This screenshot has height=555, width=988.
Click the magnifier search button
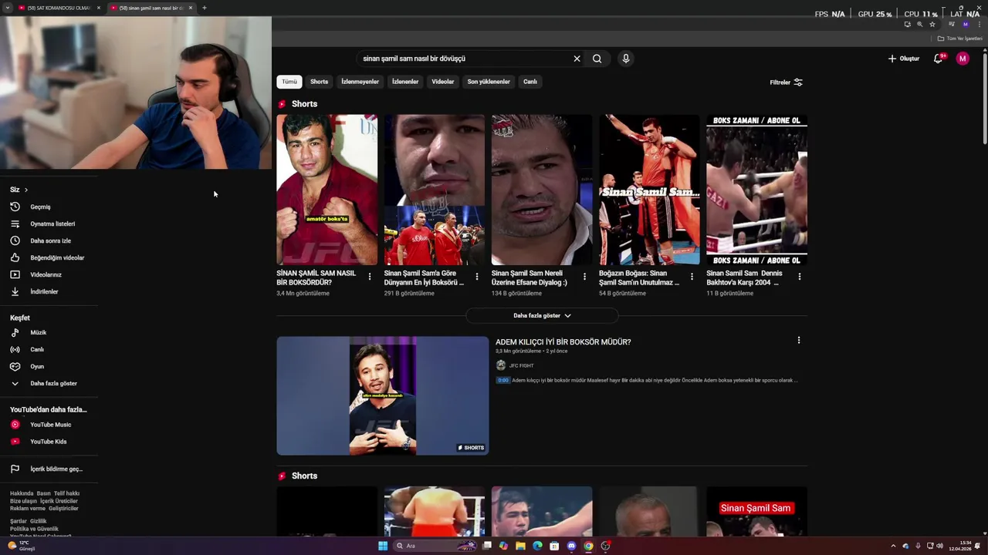pyautogui.click(x=597, y=59)
